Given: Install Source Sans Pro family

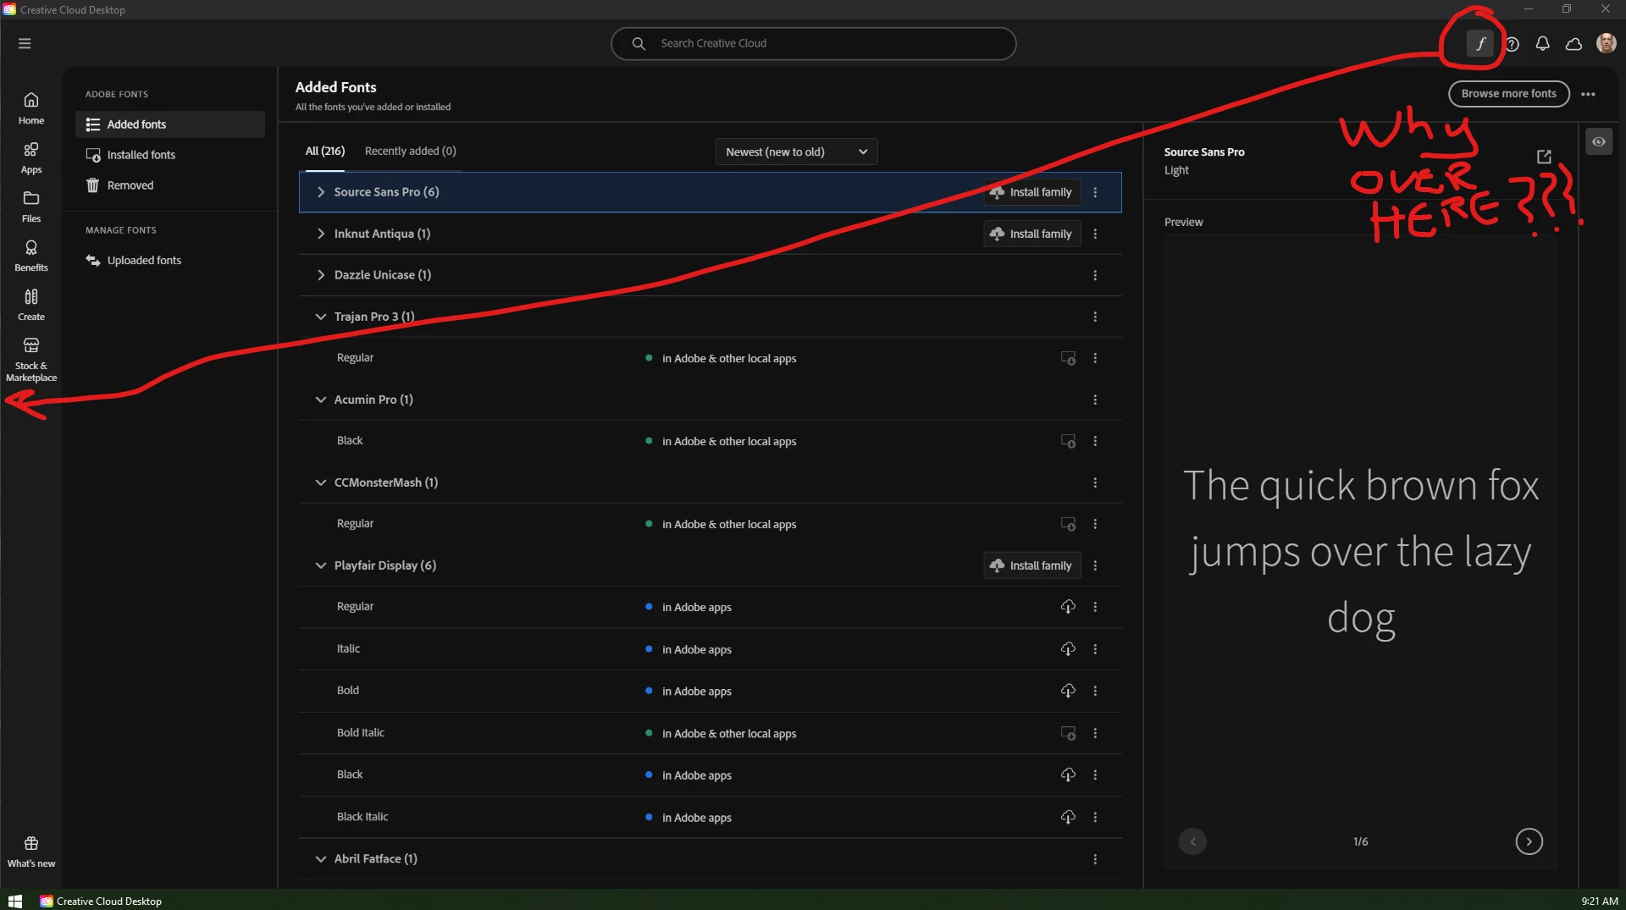Looking at the screenshot, I should point(1031,192).
